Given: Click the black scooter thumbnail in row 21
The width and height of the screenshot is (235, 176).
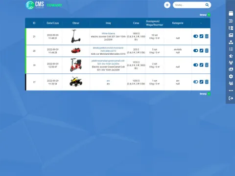Looking at the screenshot, I should tap(76, 36).
